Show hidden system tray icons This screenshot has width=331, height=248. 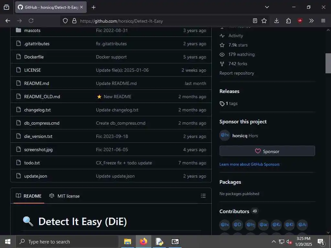click(273, 242)
